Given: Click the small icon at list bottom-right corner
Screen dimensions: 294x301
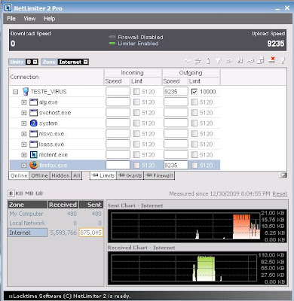Looking at the screenshot, I should (283, 175).
